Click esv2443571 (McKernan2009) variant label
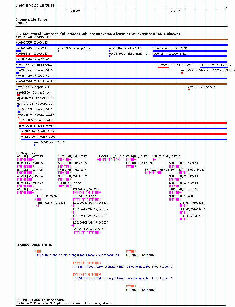 tap(129, 54)
